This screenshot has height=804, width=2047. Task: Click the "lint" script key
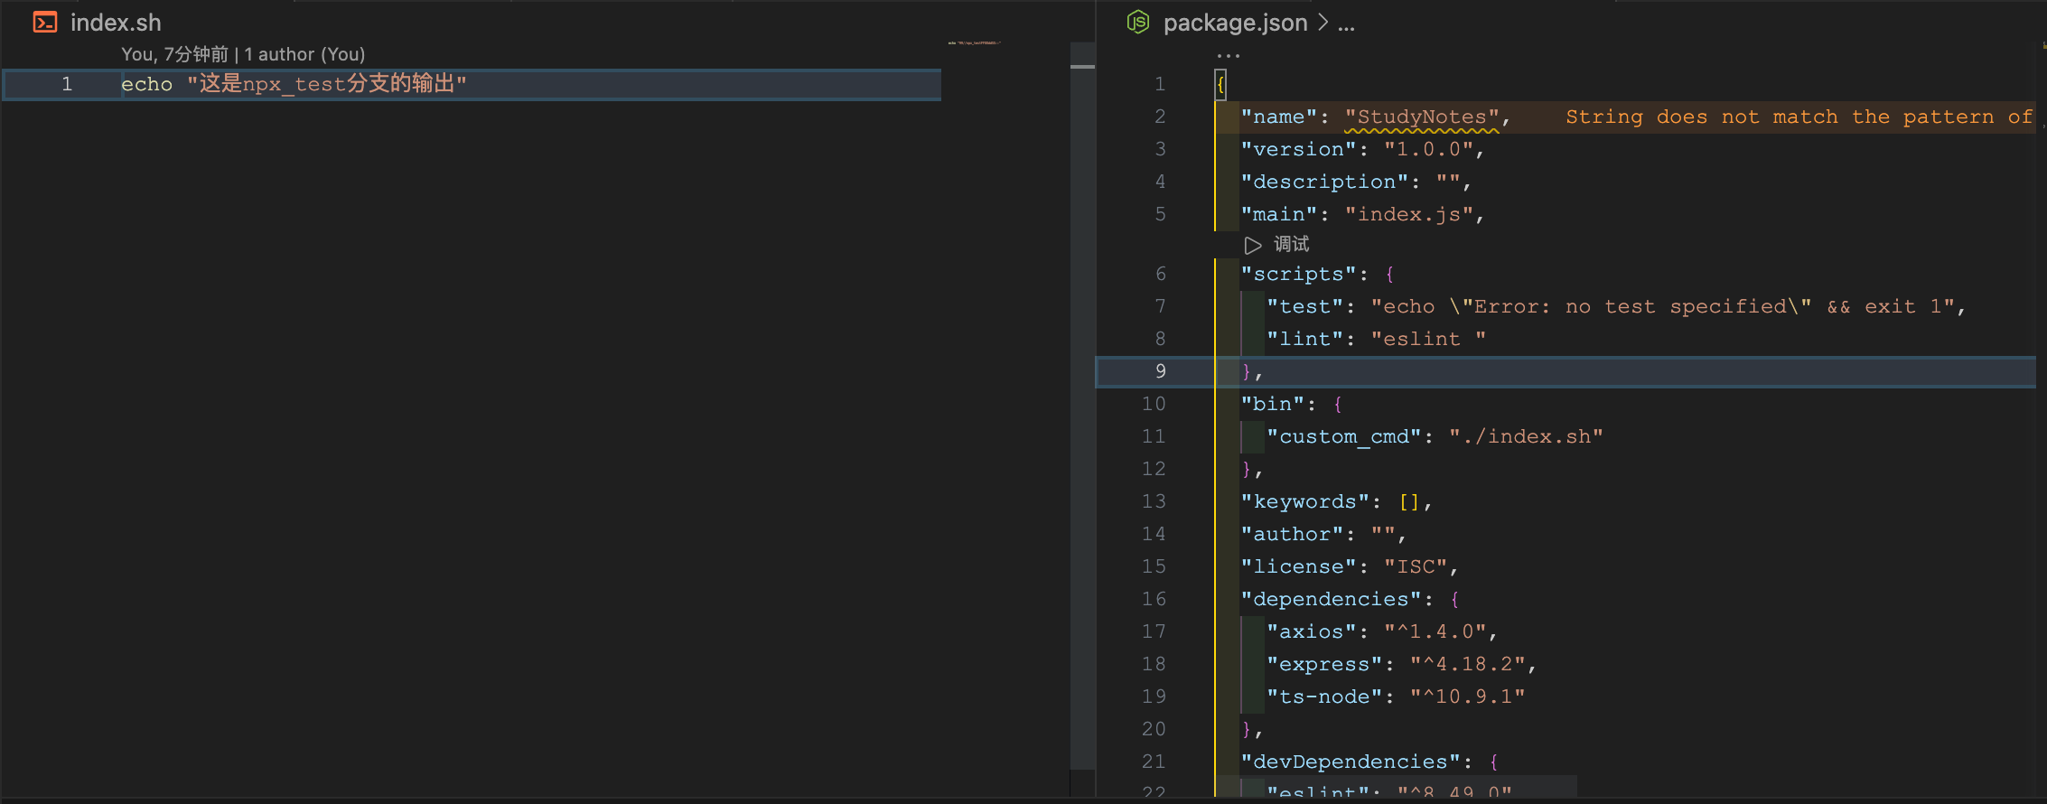click(x=1305, y=339)
